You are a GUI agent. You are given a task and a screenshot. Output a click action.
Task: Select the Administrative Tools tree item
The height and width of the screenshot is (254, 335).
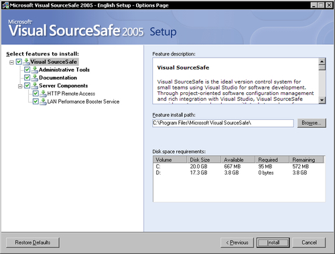tap(64, 70)
